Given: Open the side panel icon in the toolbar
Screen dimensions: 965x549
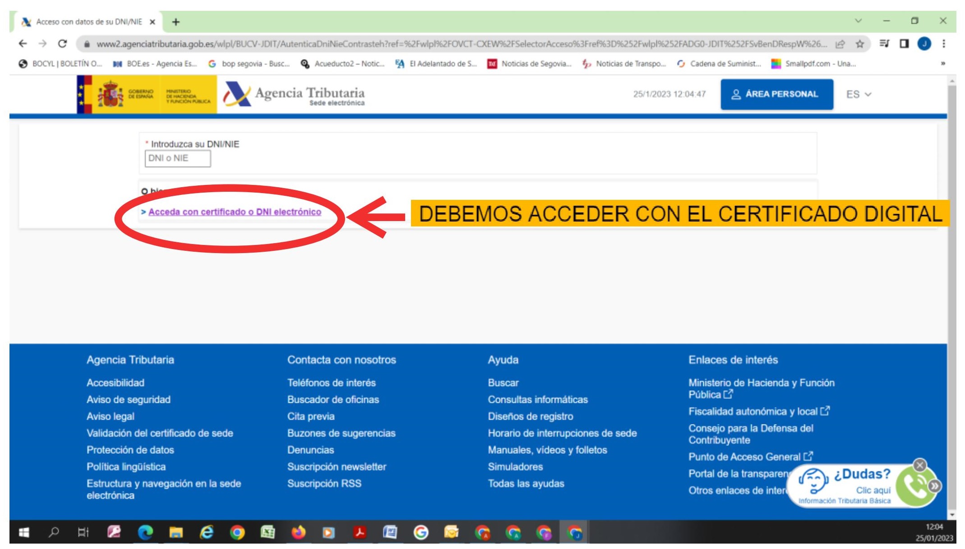Looking at the screenshot, I should click(x=904, y=44).
